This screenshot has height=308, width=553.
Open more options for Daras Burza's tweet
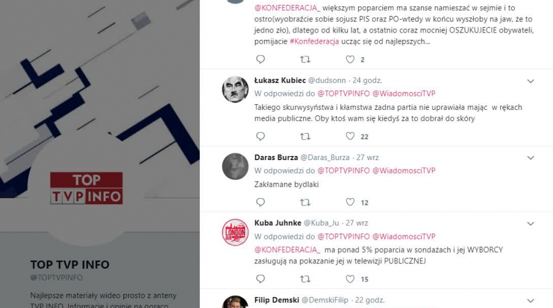pos(530,158)
